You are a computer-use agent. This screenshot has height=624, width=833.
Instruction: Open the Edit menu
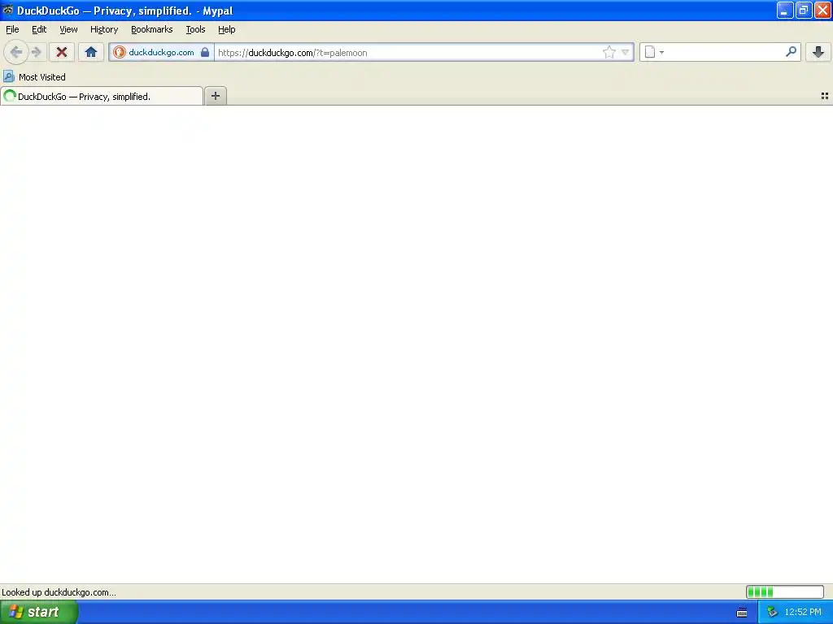tap(39, 29)
